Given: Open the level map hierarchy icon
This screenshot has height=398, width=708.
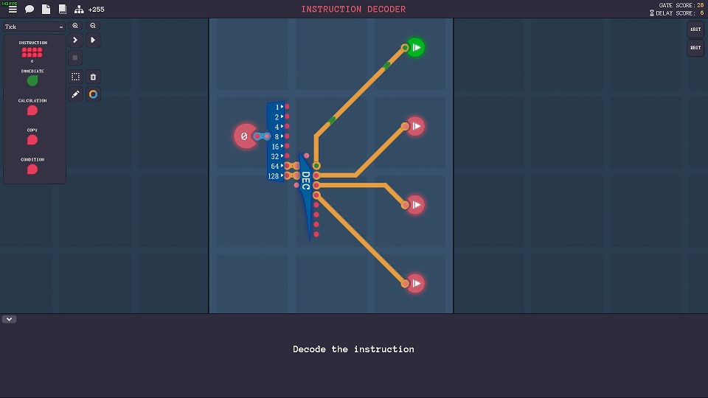Looking at the screenshot, I should click(x=79, y=10).
